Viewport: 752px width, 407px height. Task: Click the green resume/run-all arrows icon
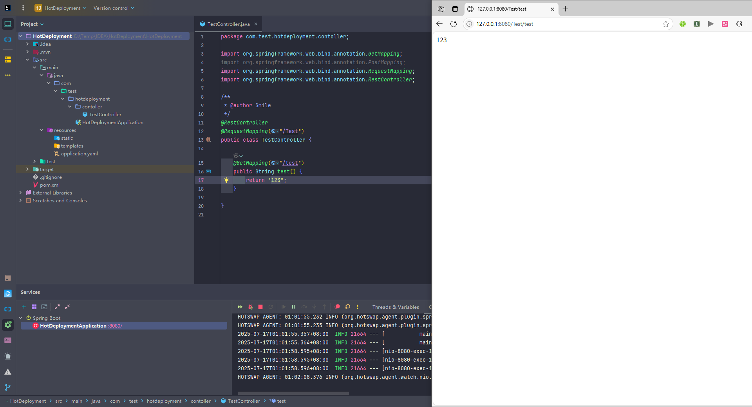[x=240, y=307]
